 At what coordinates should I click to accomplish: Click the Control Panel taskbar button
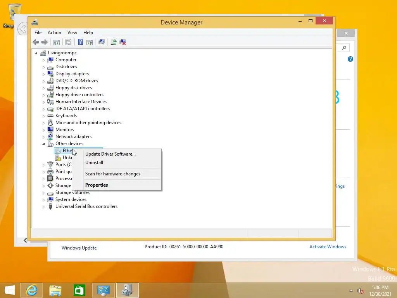pyautogui.click(x=103, y=290)
